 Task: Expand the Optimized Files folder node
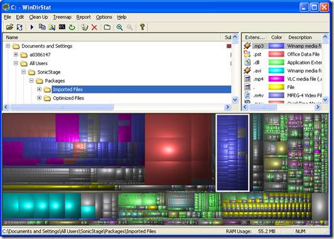click(39, 98)
